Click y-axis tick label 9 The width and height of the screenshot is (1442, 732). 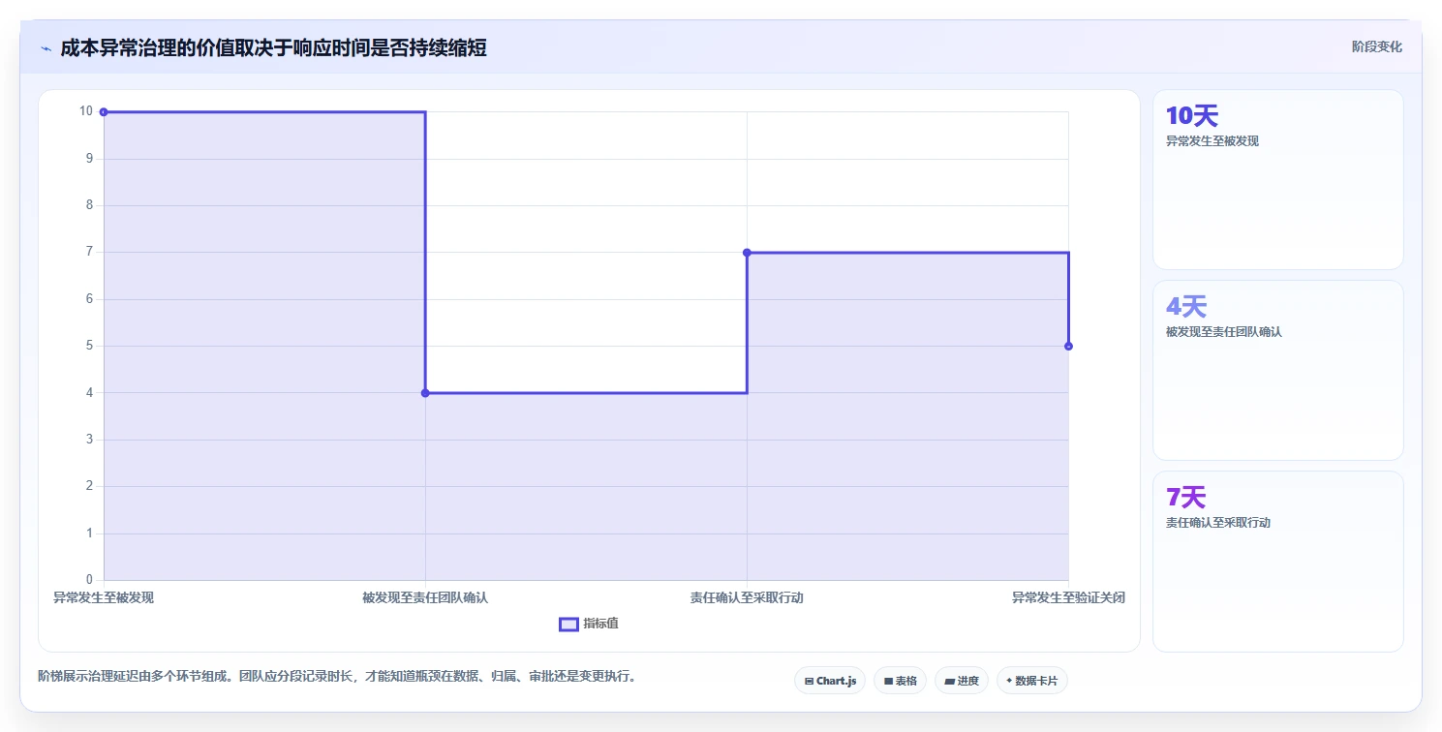pyautogui.click(x=89, y=158)
